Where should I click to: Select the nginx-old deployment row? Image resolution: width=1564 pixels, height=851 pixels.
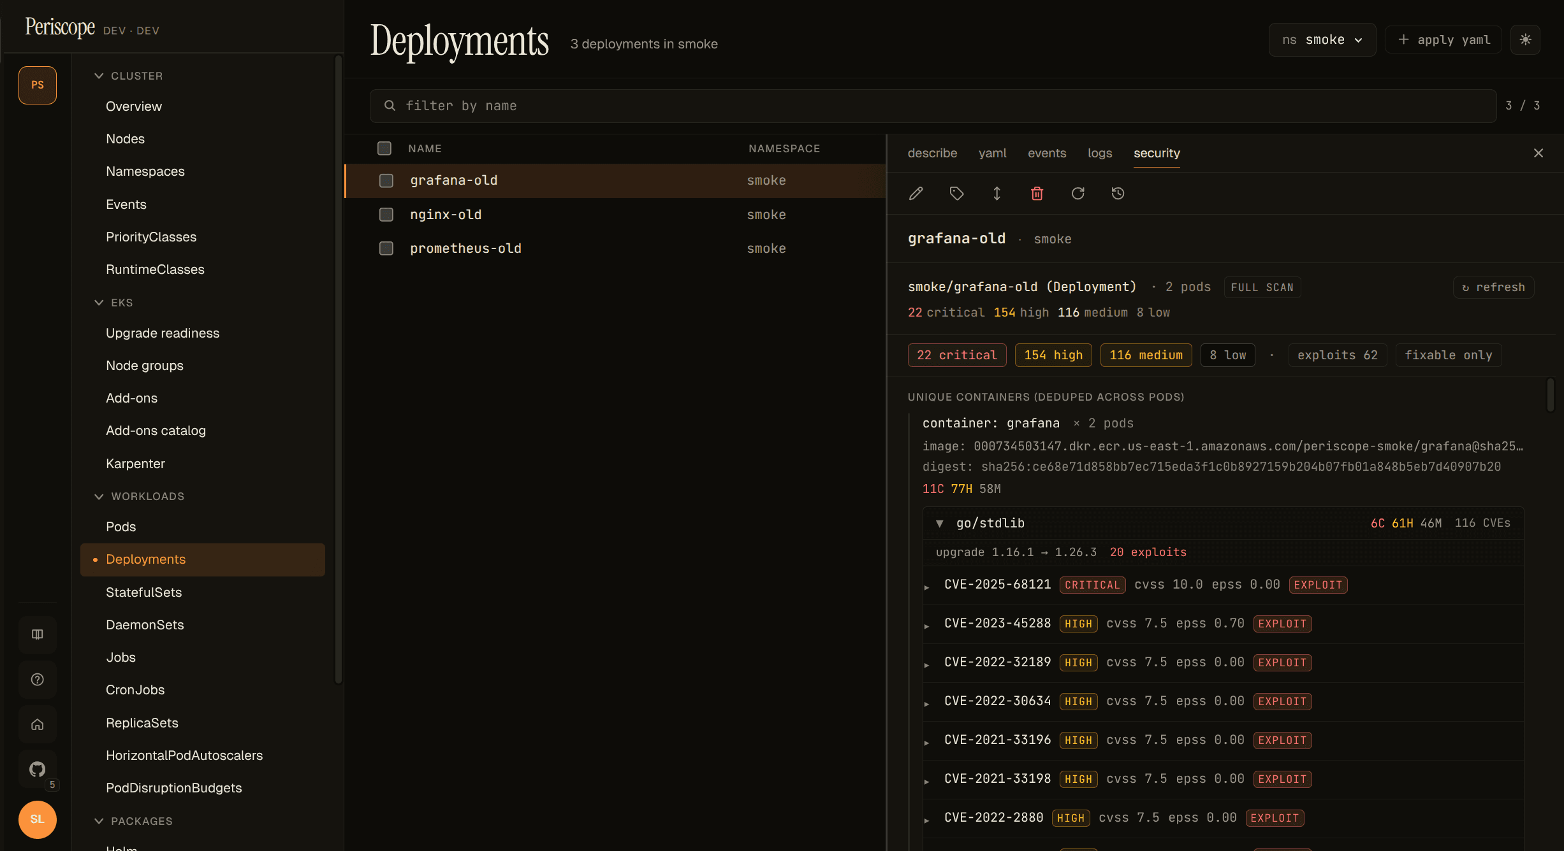pos(615,215)
